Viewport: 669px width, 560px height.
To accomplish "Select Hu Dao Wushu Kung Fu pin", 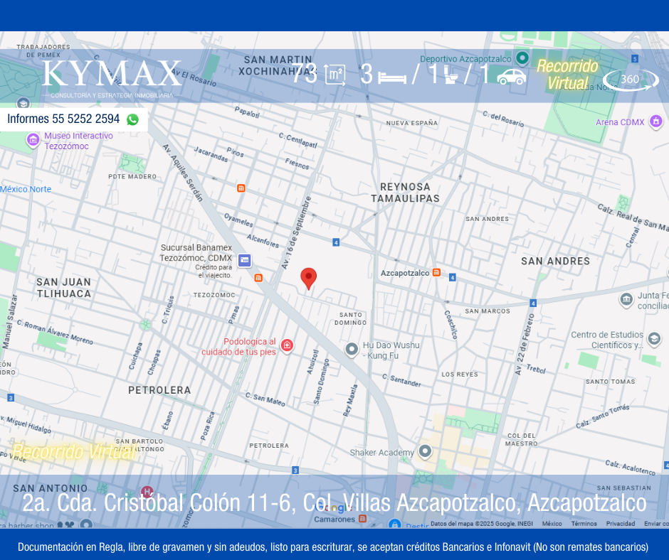I will (x=352, y=350).
